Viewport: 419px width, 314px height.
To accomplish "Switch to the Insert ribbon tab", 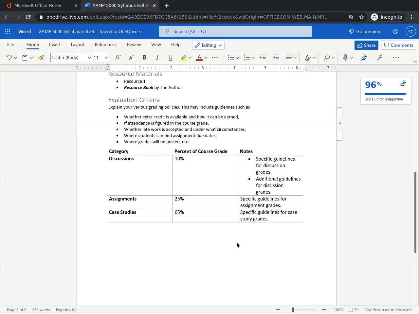I will pos(55,44).
